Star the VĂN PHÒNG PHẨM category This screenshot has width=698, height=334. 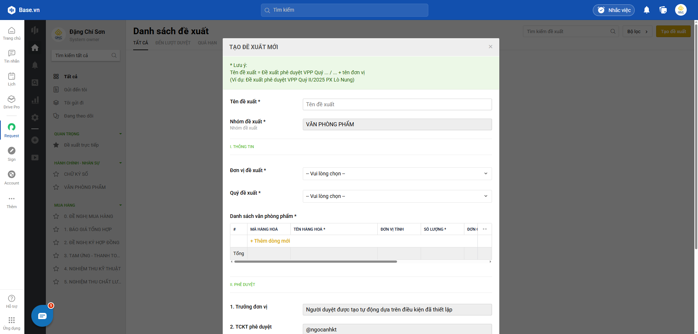(x=56, y=187)
